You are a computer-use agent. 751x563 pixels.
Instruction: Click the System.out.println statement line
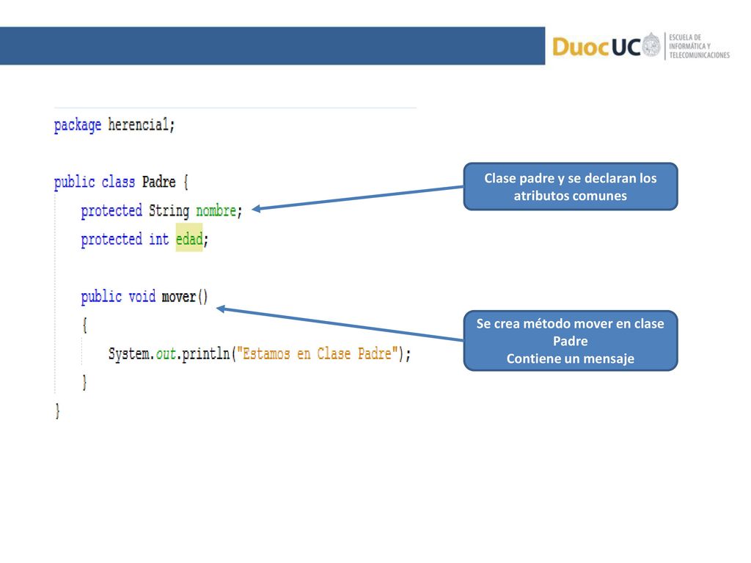pos(260,354)
